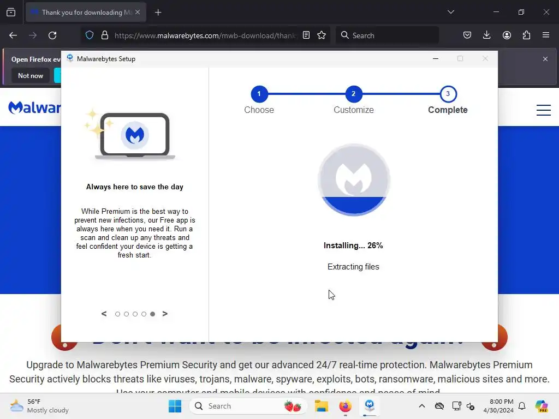Show previous slide with left arrow
The image size is (559, 419).
coord(104,314)
